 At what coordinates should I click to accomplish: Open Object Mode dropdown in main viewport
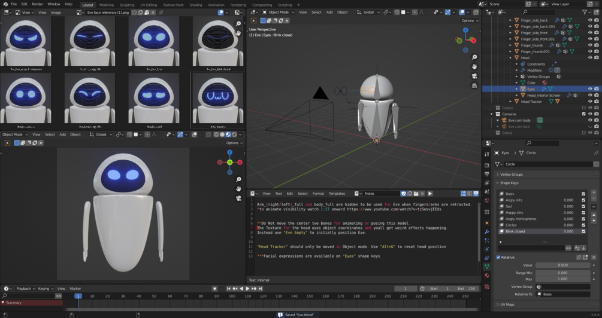279,13
